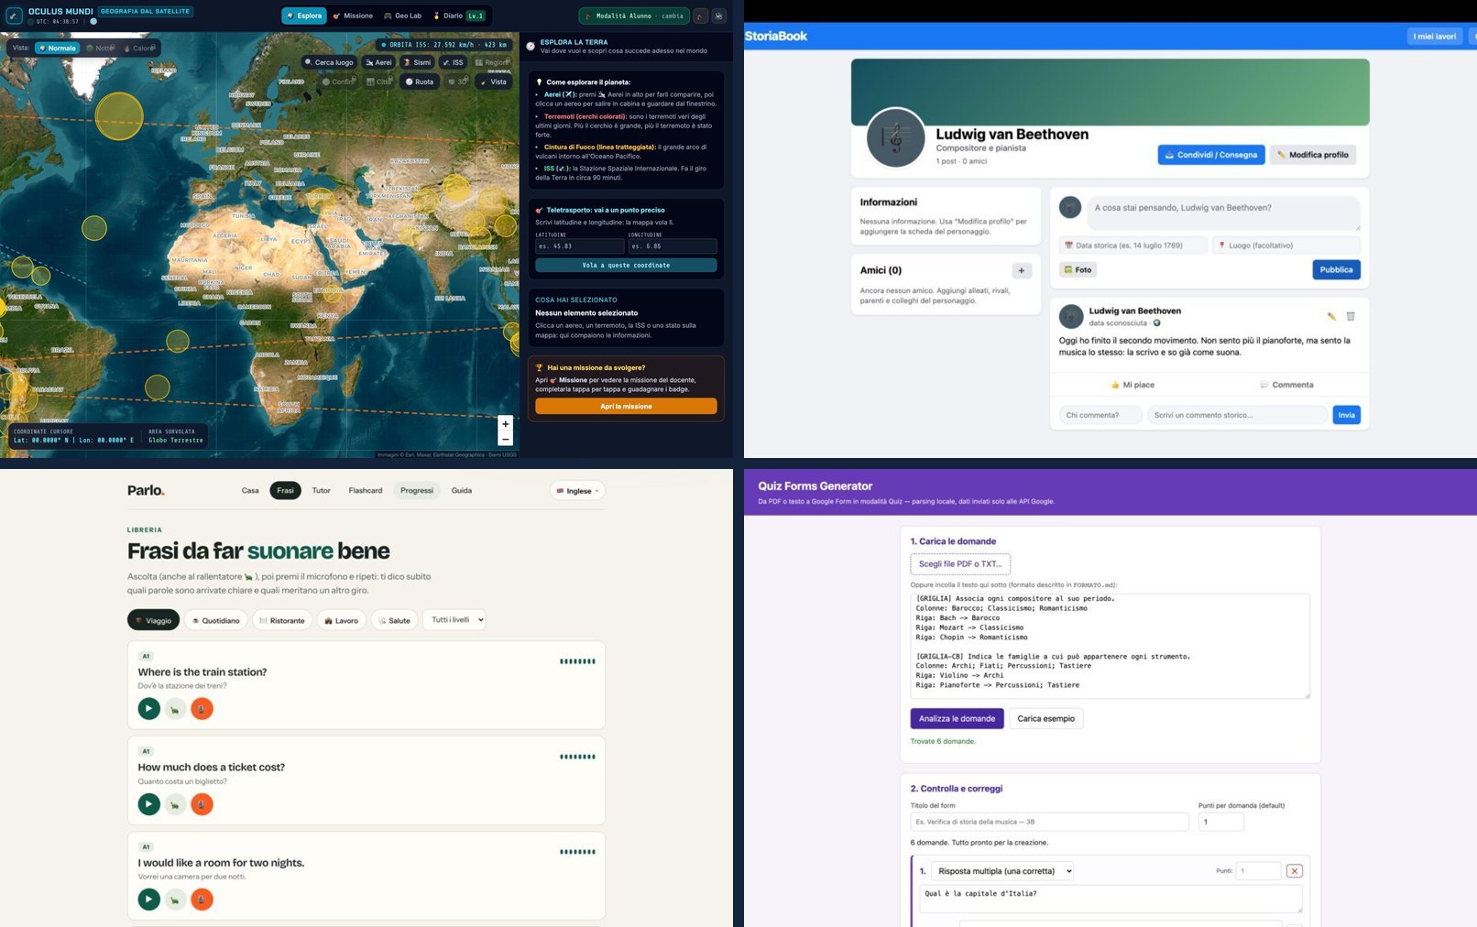Click Beethoven's profile avatar in StoriaBook
The height and width of the screenshot is (927, 1477).
pos(895,138)
